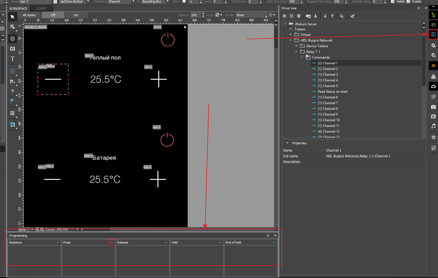Click the search magnifier in Driver tree
Viewport: 438px width, 278px height.
pos(342,16)
